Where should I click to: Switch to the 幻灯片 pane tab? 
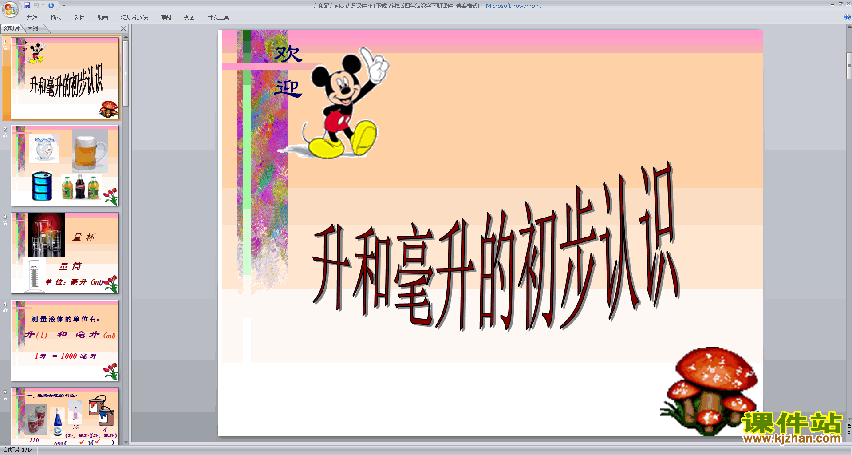(x=12, y=28)
